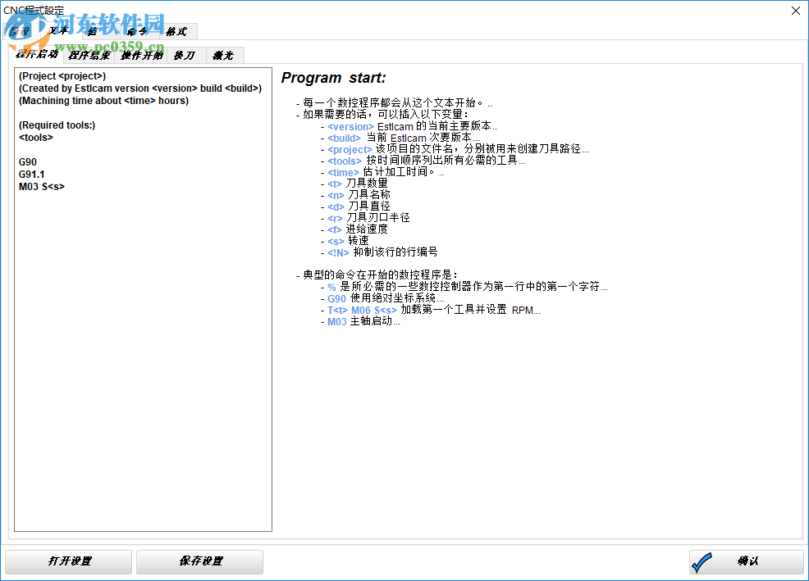Click the M03 主轴启动 help entry
The width and height of the screenshot is (809, 581).
(363, 322)
